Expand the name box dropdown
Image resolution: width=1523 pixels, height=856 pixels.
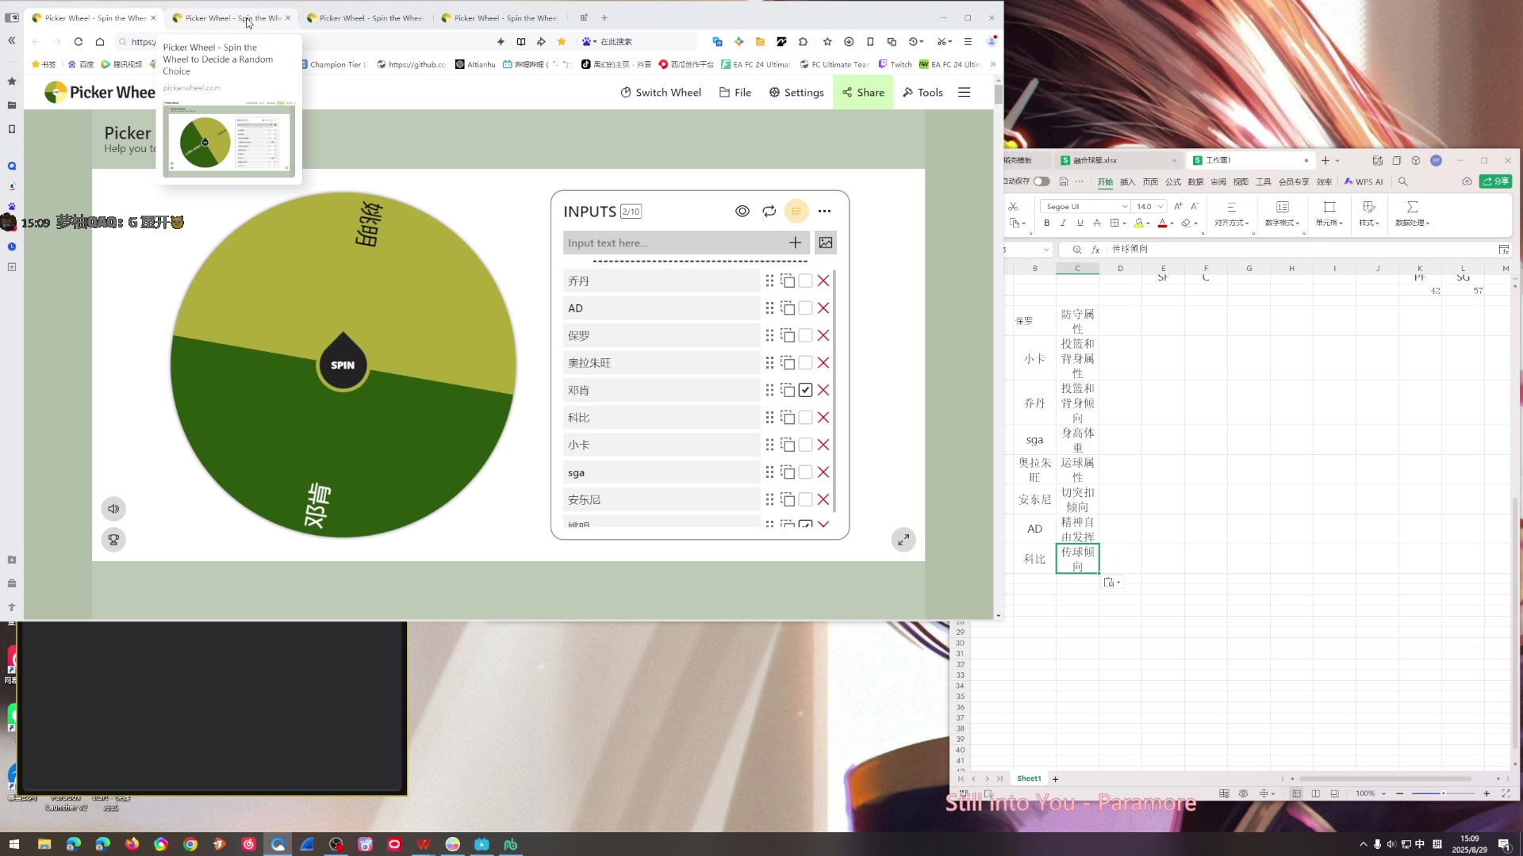coord(1046,250)
